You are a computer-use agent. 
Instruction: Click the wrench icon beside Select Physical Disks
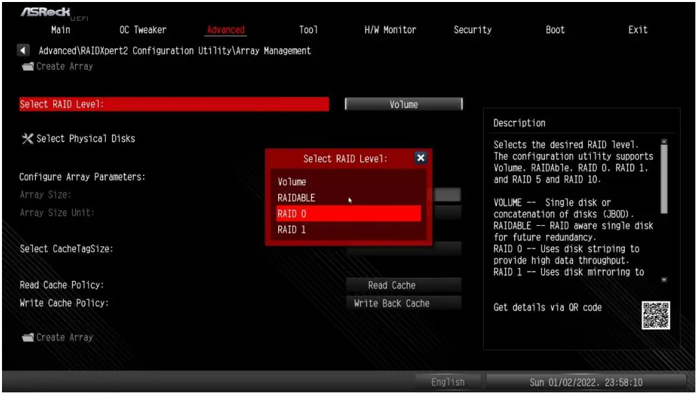click(x=27, y=139)
